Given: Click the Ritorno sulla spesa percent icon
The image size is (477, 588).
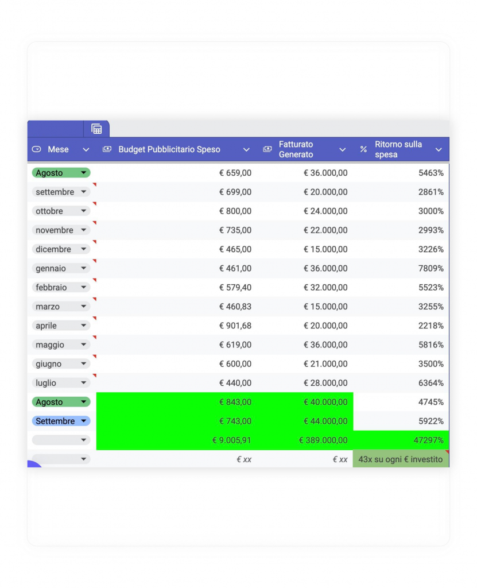Looking at the screenshot, I should 363,149.
